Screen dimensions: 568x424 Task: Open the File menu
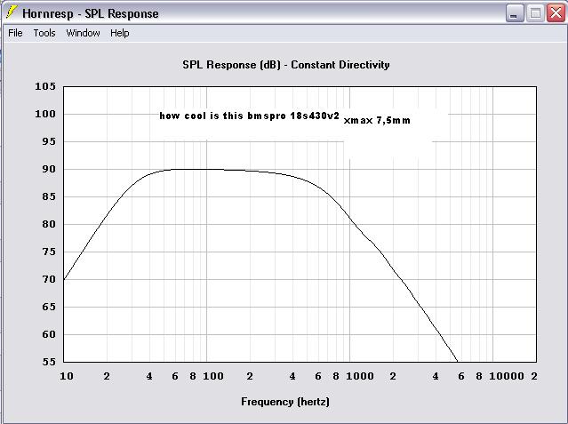[x=15, y=33]
